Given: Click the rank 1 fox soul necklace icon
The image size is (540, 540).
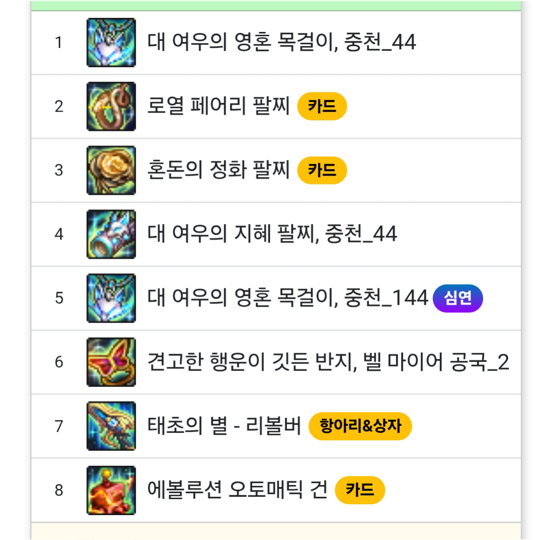Looking at the screenshot, I should [111, 42].
